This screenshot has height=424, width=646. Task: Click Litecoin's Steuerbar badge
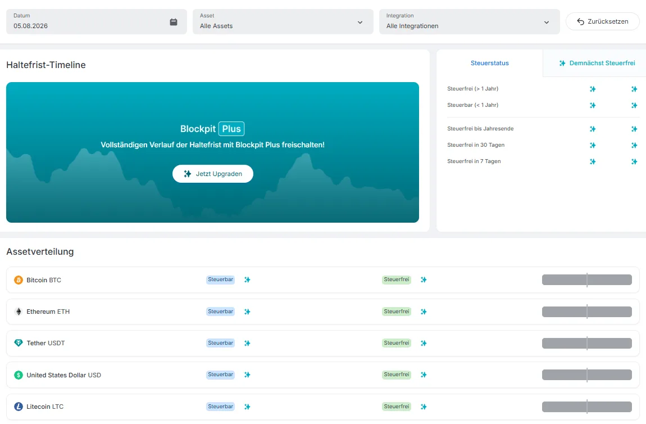(220, 406)
